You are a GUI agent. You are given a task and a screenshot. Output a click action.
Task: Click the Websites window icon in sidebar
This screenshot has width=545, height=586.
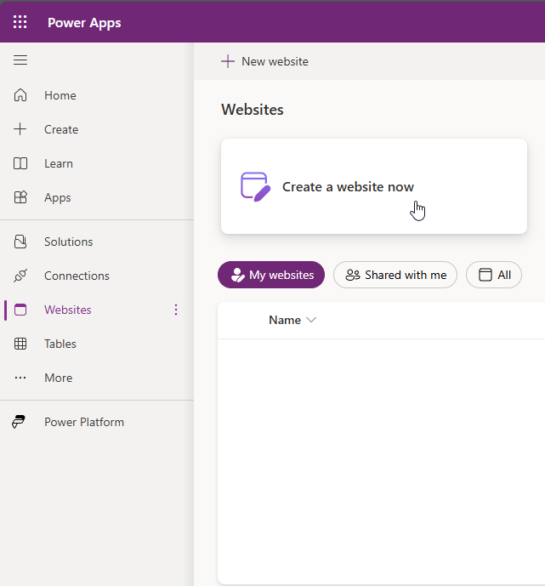(x=20, y=310)
